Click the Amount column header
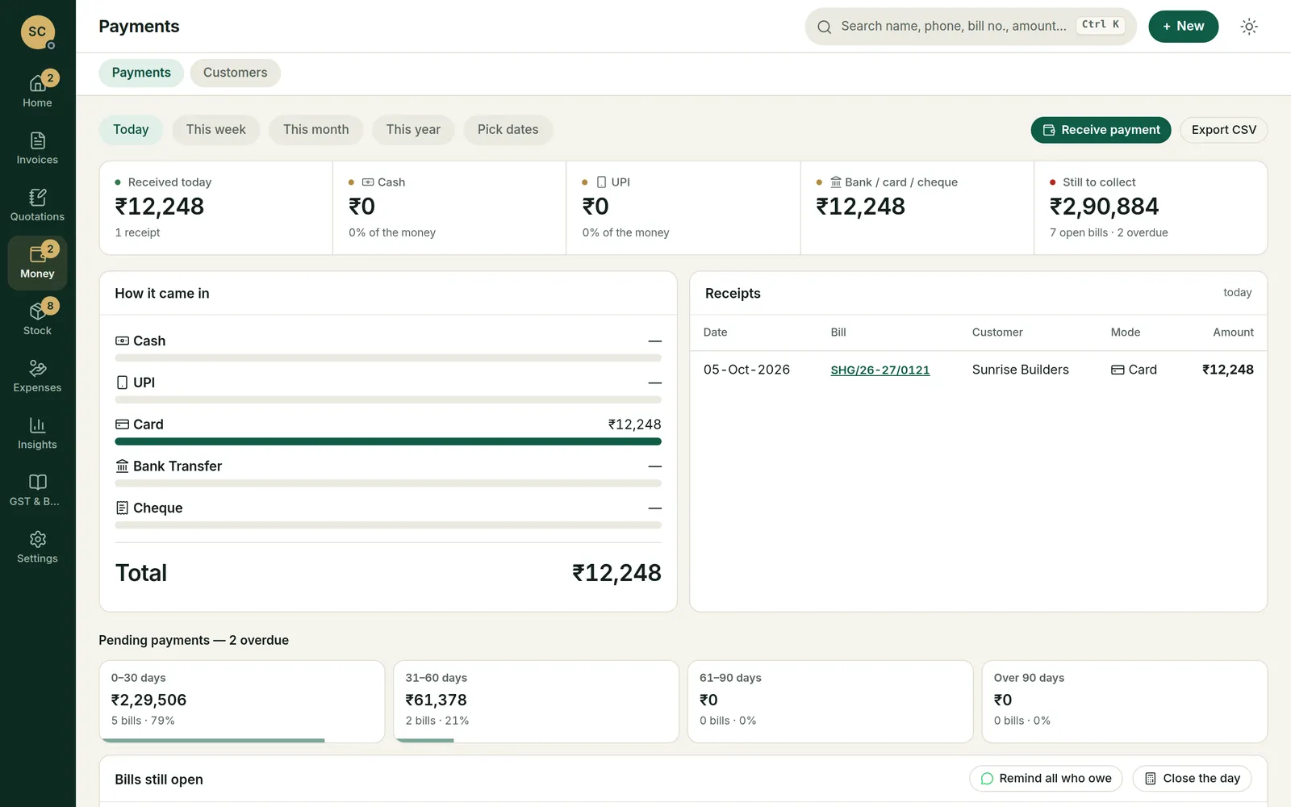Screen dimensions: 1291x807 (1233, 332)
